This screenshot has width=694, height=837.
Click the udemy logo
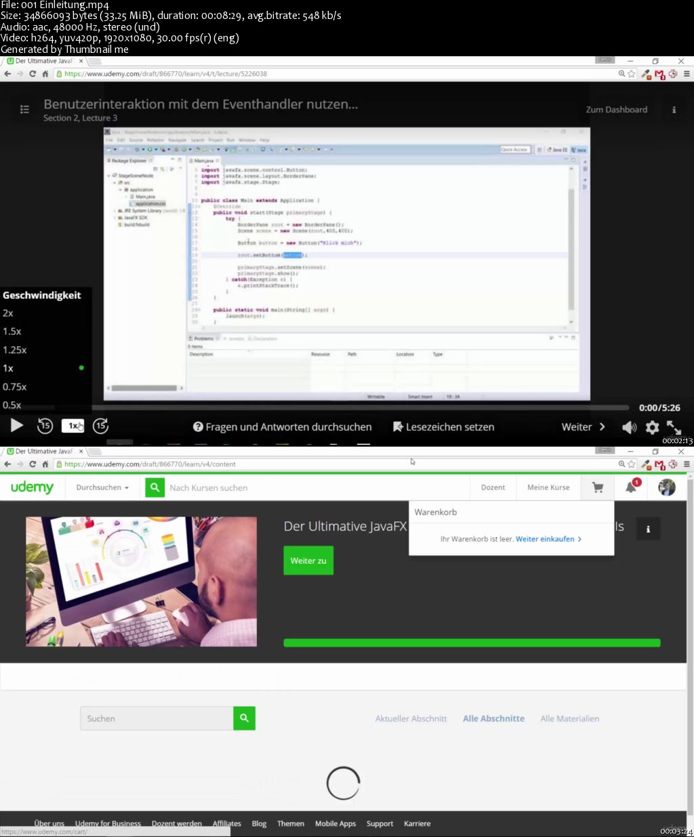(32, 487)
